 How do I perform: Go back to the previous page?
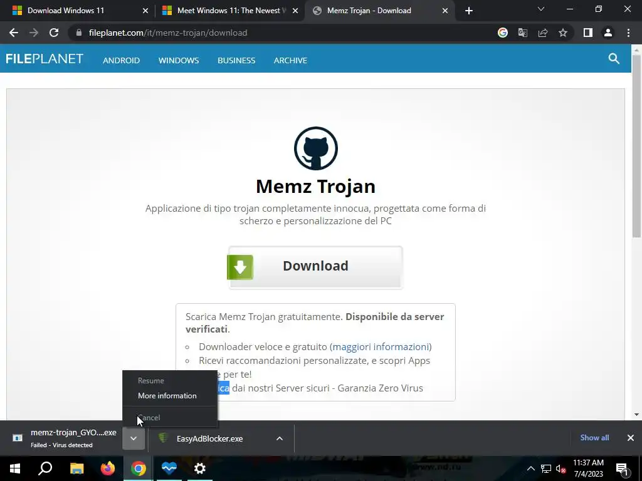tap(14, 33)
